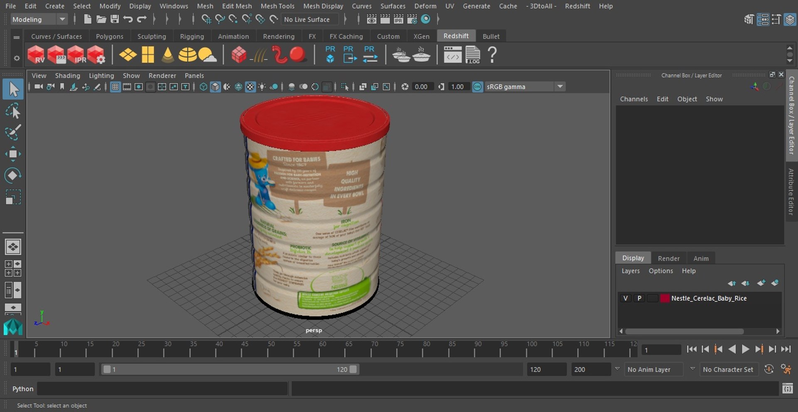Open the viewport Shading menu
The image size is (798, 412).
pyautogui.click(x=67, y=76)
